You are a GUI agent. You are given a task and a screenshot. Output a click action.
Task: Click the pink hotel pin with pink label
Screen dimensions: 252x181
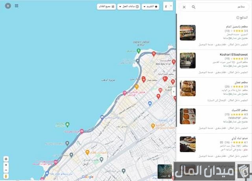tap(124, 93)
